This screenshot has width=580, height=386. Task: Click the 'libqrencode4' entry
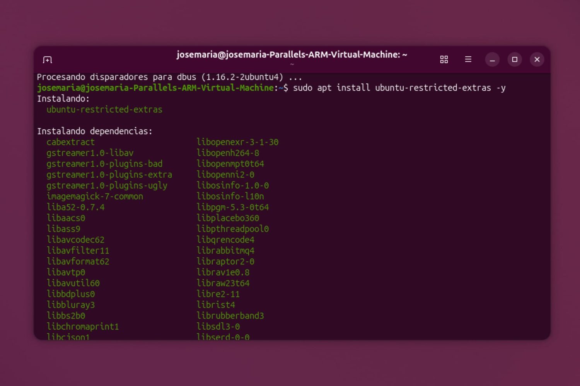point(225,240)
